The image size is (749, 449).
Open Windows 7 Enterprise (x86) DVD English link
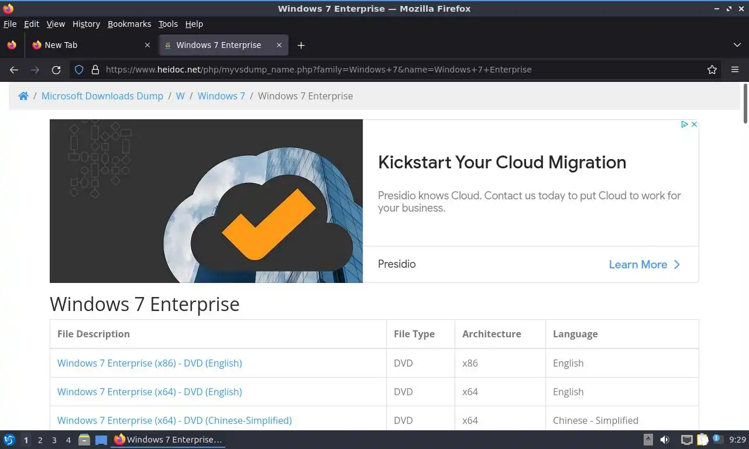point(149,363)
